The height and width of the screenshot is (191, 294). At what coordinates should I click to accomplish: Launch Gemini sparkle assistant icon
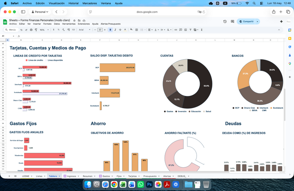point(281,22)
